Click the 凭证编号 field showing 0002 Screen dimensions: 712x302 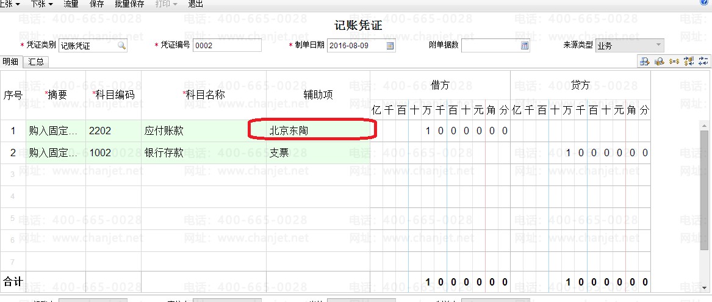227,45
